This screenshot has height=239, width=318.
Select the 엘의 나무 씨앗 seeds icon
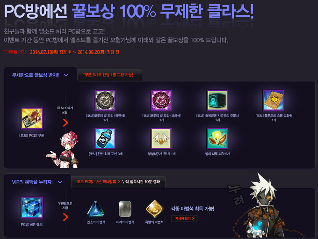click(217, 138)
